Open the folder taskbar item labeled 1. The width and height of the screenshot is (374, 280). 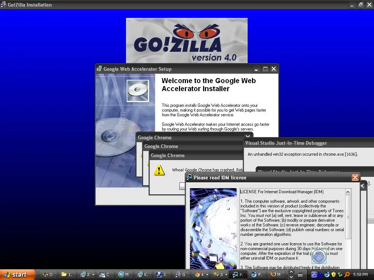coord(66,275)
